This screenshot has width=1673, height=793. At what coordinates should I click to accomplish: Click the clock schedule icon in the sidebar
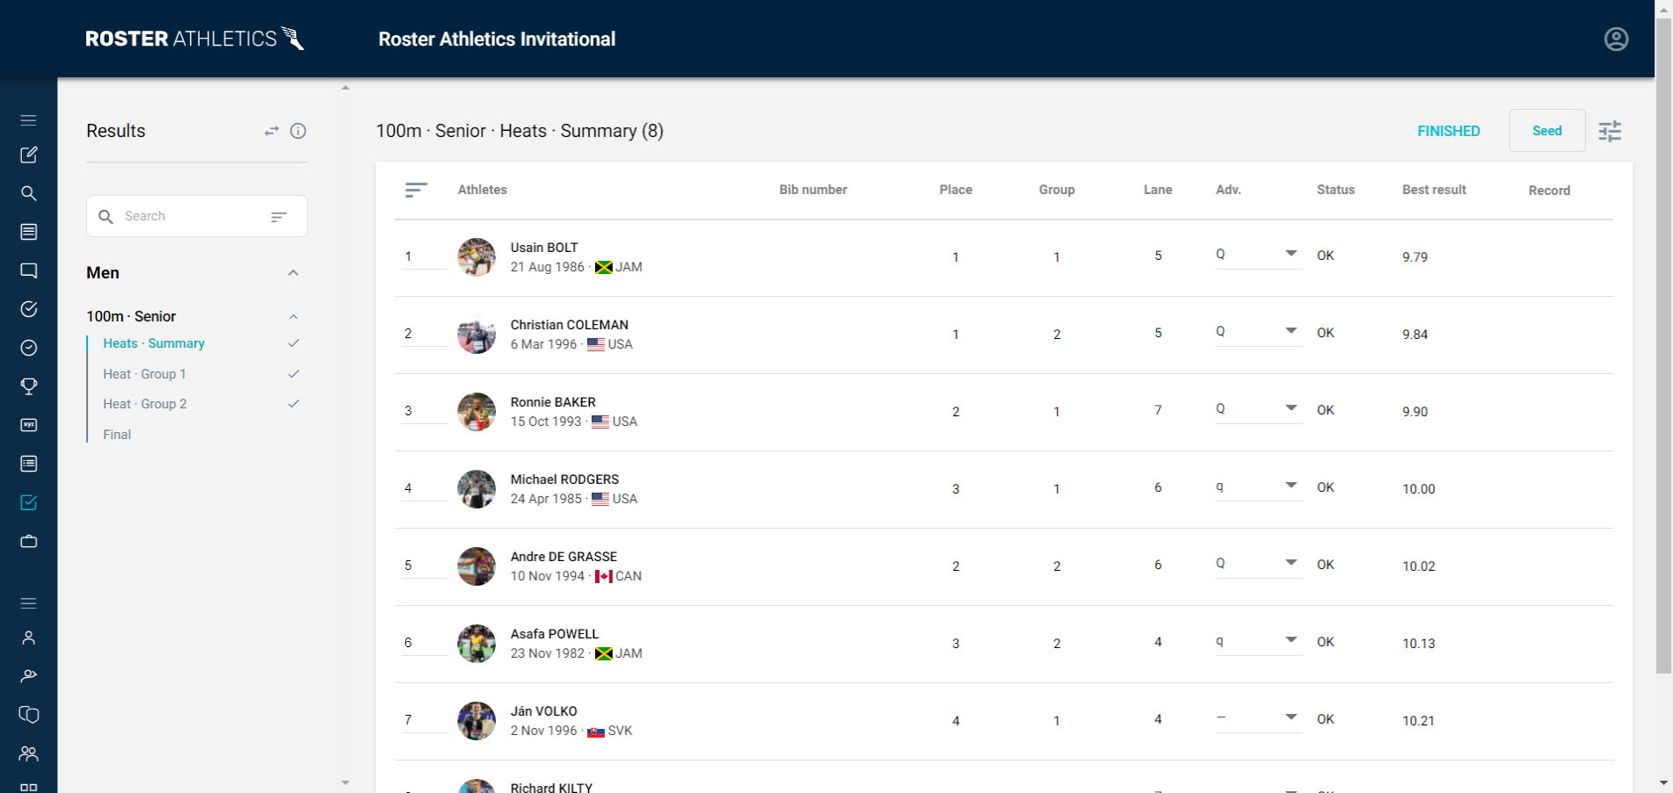(29, 348)
